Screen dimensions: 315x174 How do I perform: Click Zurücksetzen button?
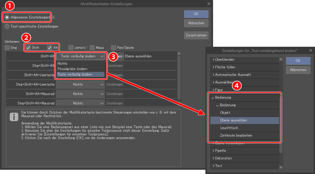(196, 35)
